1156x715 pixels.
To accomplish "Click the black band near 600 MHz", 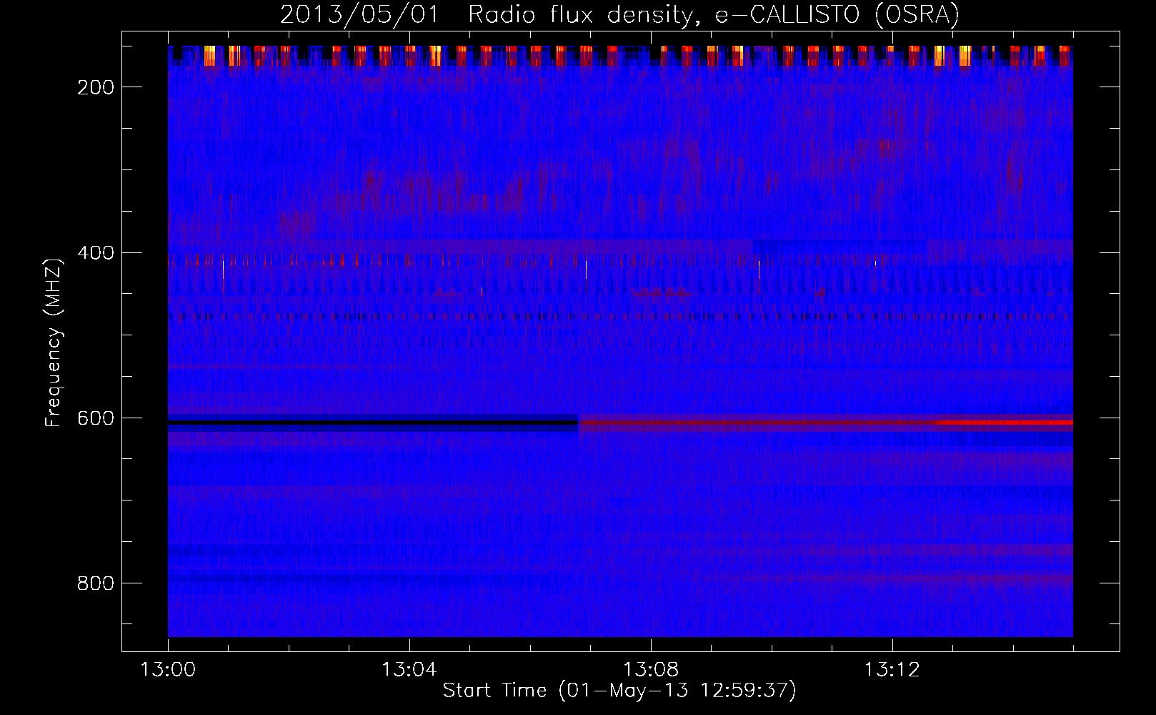I will click(373, 423).
